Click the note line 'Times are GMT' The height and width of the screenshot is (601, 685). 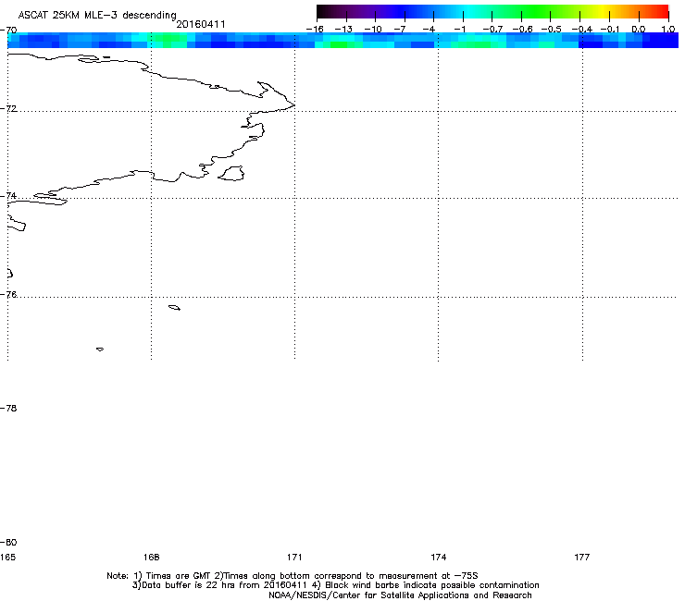click(178, 576)
